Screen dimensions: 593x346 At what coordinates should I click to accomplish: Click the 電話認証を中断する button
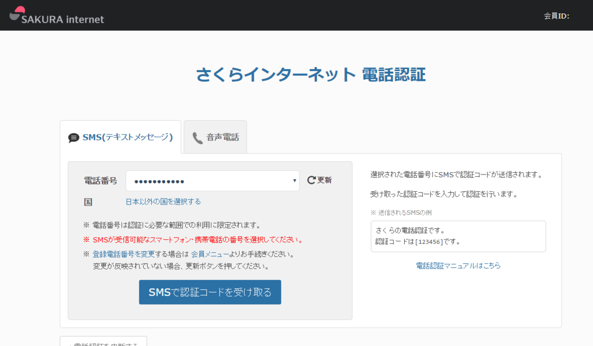click(x=103, y=341)
